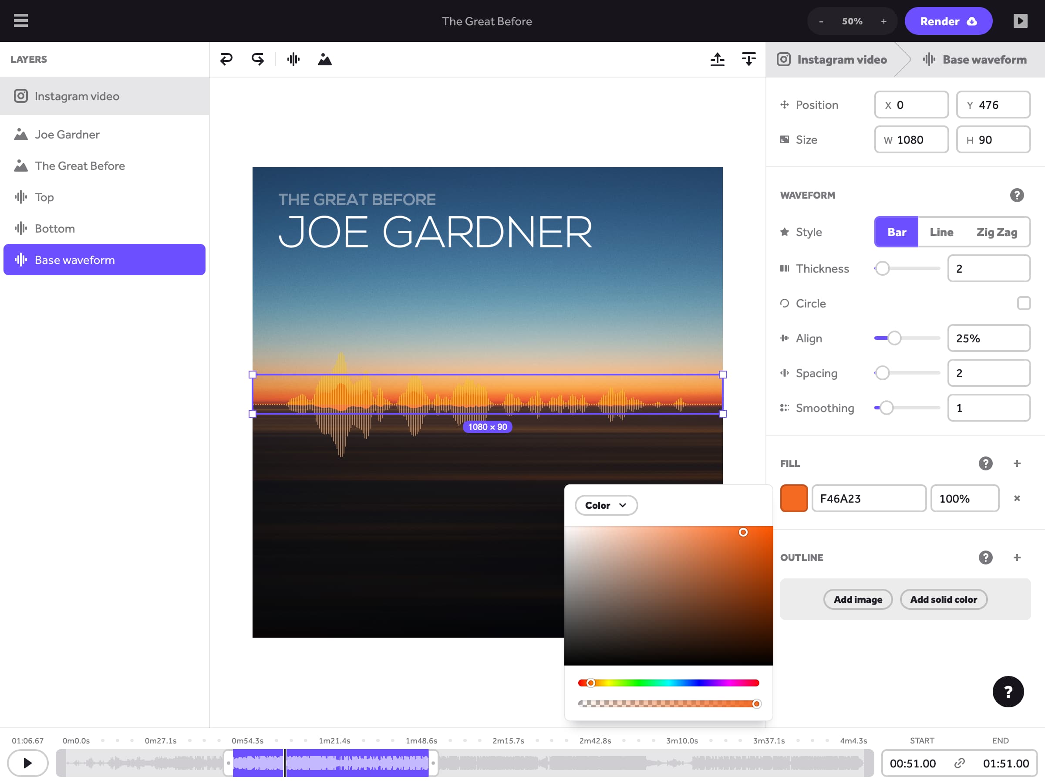Add an outline with plus icon
Screen dimensions: 1045x784
[x=1017, y=558]
